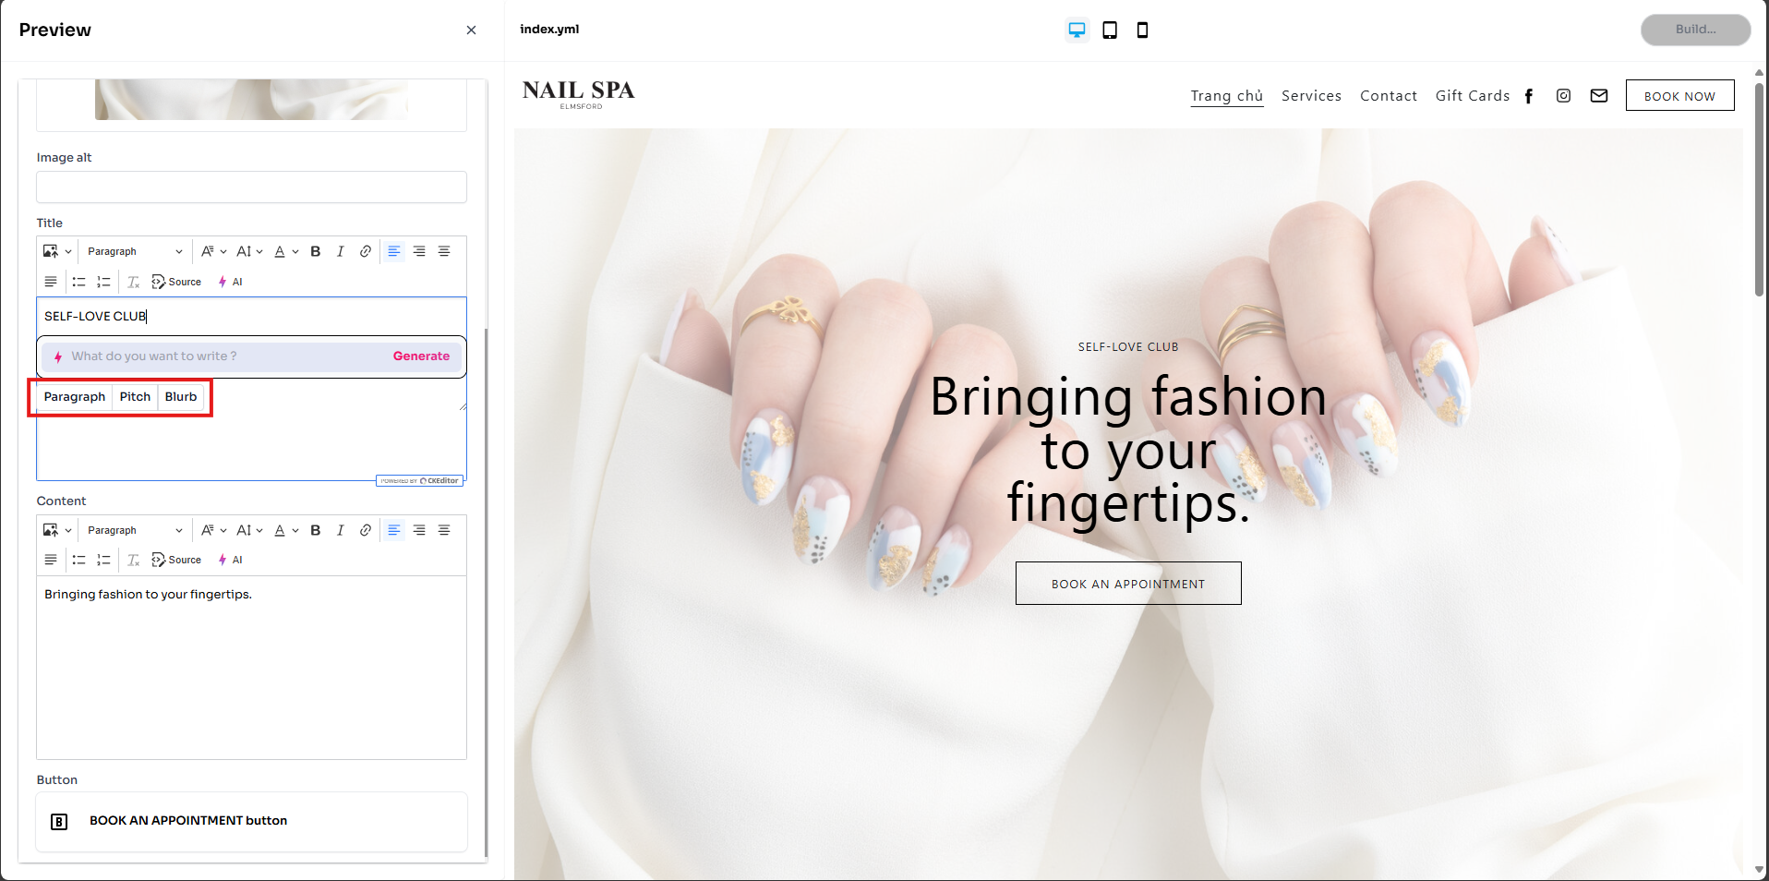Switch preview to tablet view
The width and height of the screenshot is (1769, 881).
[1110, 30]
